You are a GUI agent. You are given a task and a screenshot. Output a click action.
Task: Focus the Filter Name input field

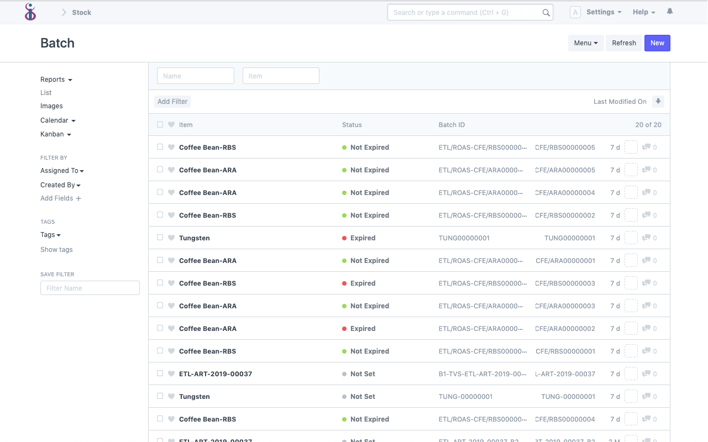pos(90,287)
